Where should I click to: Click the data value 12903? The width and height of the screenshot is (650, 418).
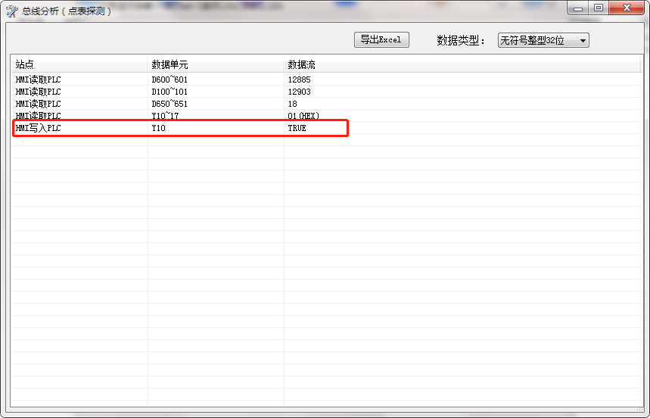[x=299, y=92]
